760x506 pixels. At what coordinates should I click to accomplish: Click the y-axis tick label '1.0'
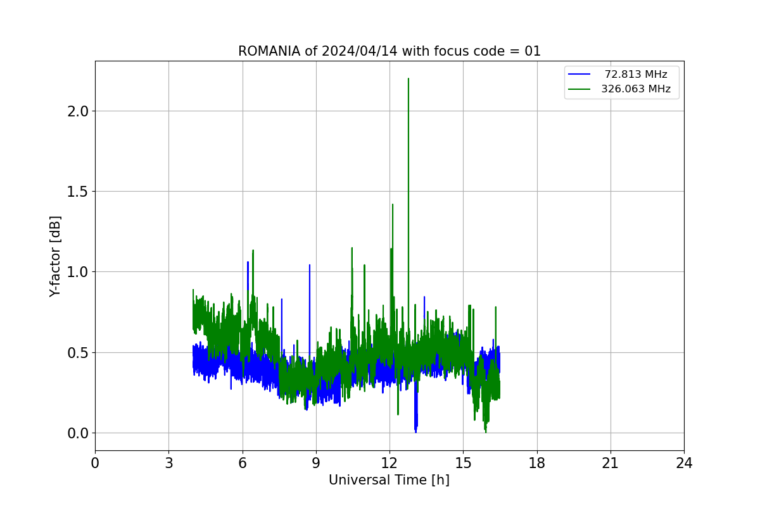(x=78, y=272)
